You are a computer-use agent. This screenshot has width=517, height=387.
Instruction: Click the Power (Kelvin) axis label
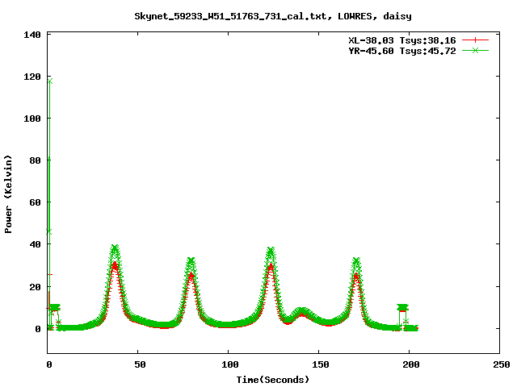(8, 194)
